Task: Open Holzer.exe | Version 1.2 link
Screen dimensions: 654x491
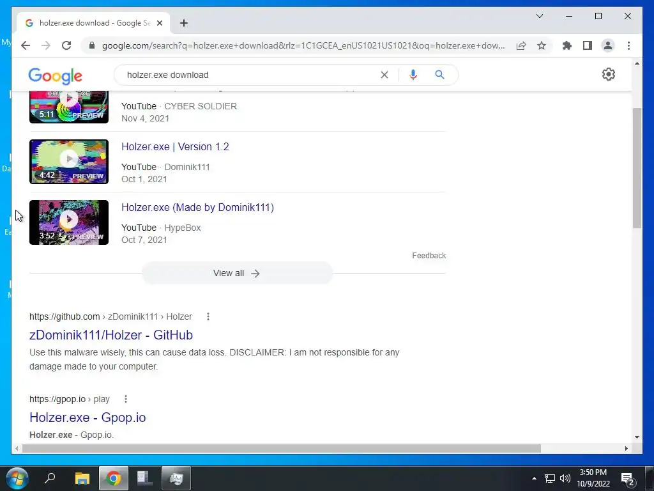Action: [175, 146]
